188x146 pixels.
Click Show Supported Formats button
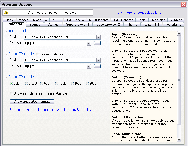tap(32, 102)
